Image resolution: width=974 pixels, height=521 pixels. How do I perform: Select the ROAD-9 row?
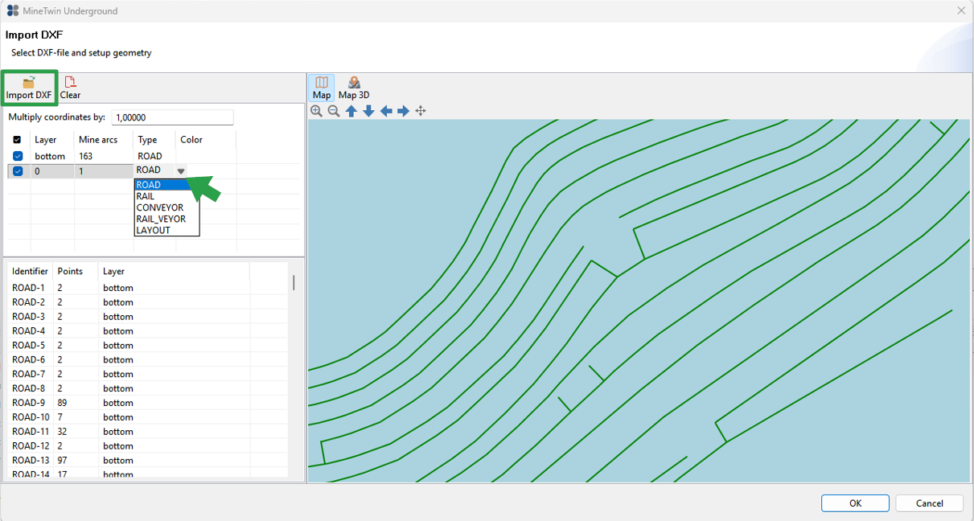point(148,403)
